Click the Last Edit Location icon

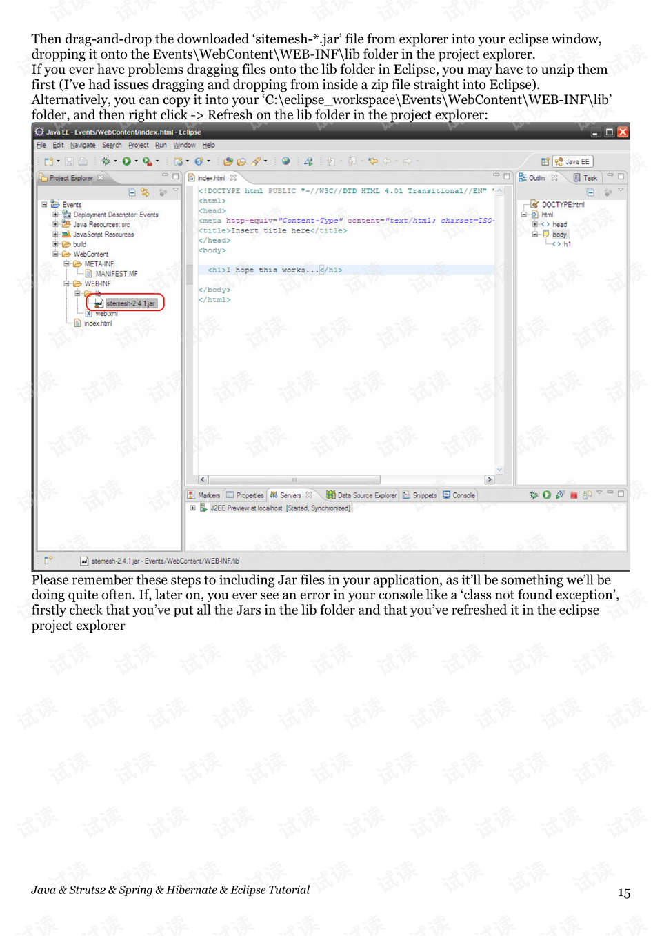coord(372,161)
